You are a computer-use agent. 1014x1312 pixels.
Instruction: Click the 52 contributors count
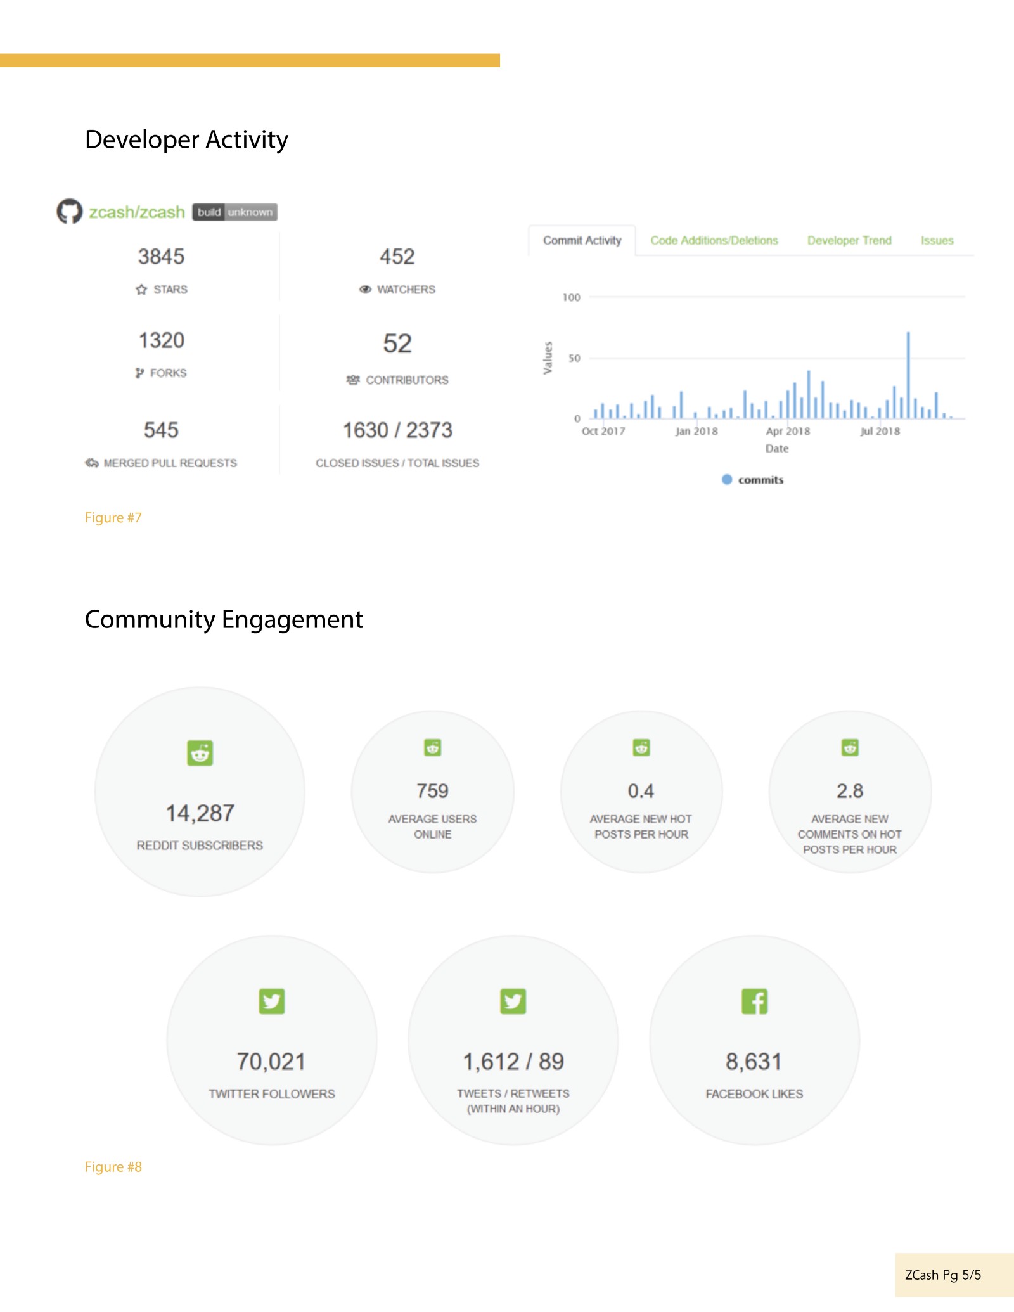tap(397, 344)
